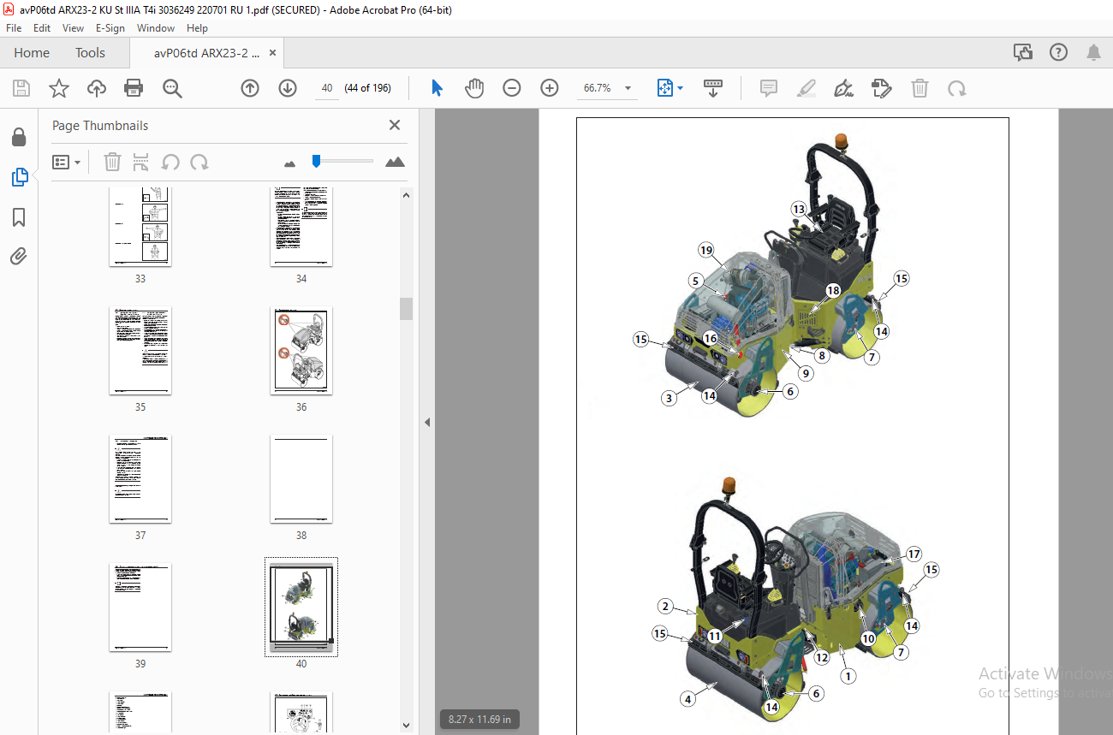Select page 34 thumbnail
Image resolution: width=1113 pixels, height=735 pixels.
click(301, 226)
